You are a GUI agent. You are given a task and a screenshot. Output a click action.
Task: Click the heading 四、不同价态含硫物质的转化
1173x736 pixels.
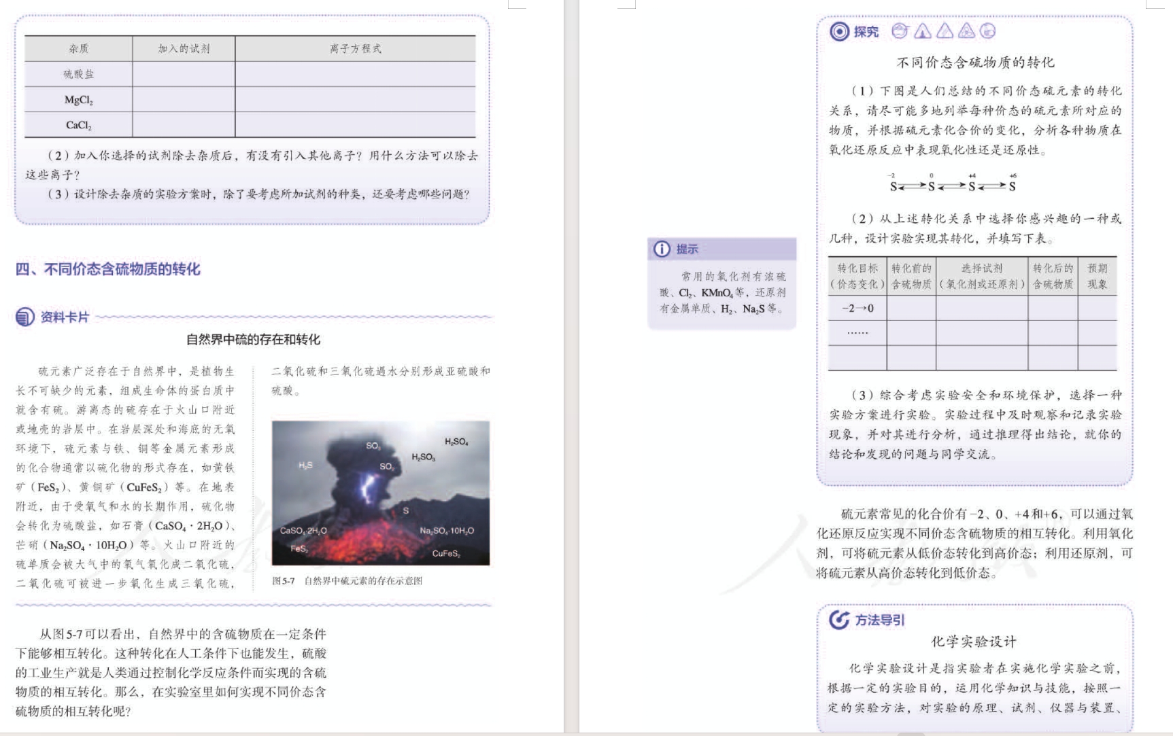[108, 269]
